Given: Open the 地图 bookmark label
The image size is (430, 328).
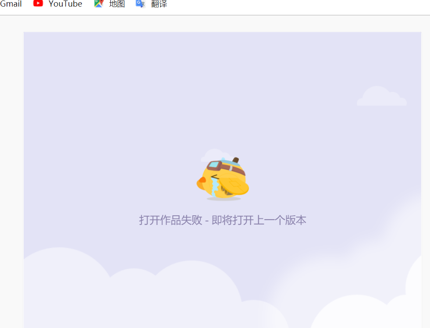Looking at the screenshot, I should pos(117,4).
